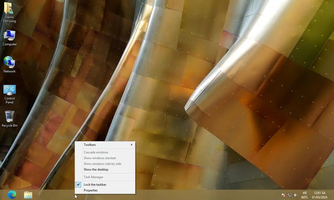Select the Network desktop icon
The image size is (334, 200).
[x=10, y=65]
